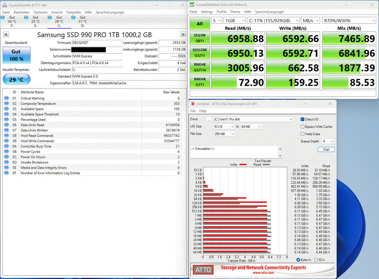Click the drive browse '...' button in ATTO

pyautogui.click(x=209, y=119)
